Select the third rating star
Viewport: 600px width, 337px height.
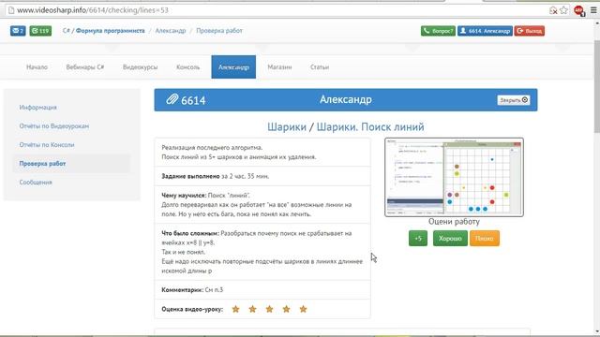(x=269, y=309)
